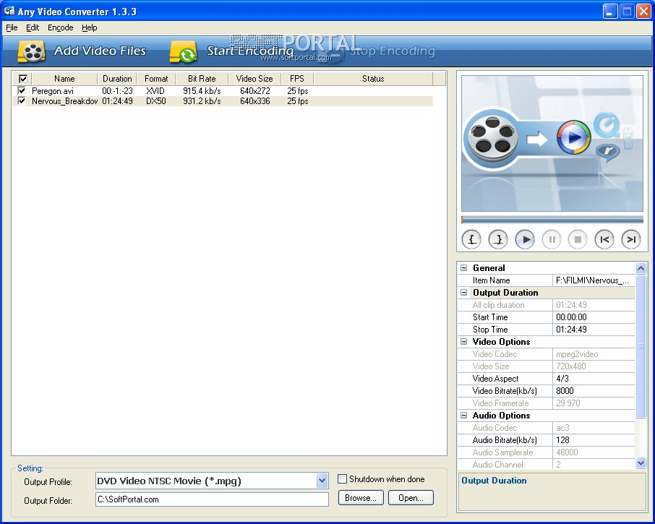The width and height of the screenshot is (655, 524).
Task: Jump to next with skip-forward button
Action: point(631,240)
